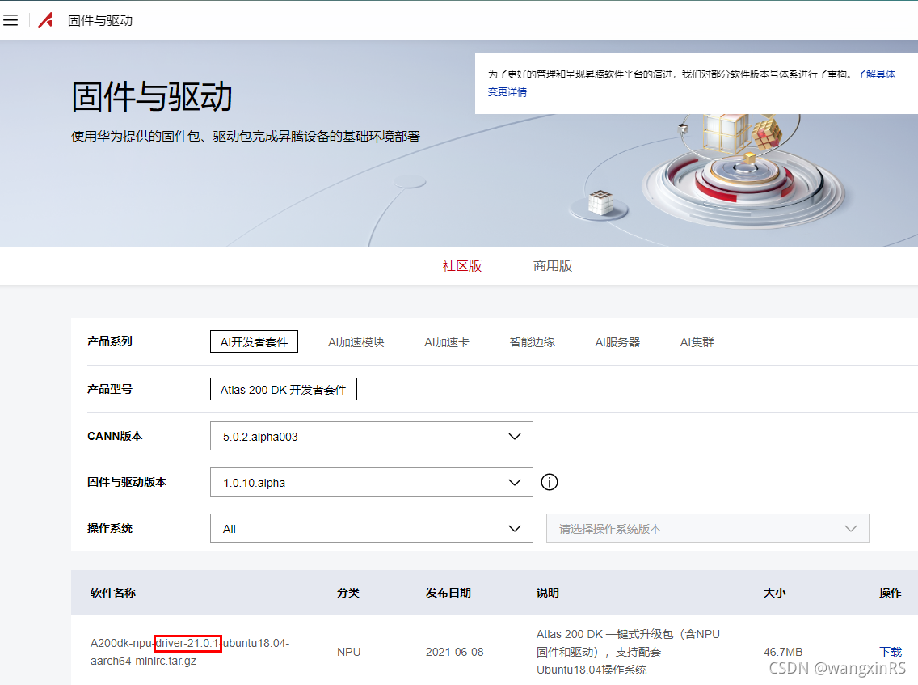Select the AI服务器 product series
918x685 pixels.
(x=617, y=342)
